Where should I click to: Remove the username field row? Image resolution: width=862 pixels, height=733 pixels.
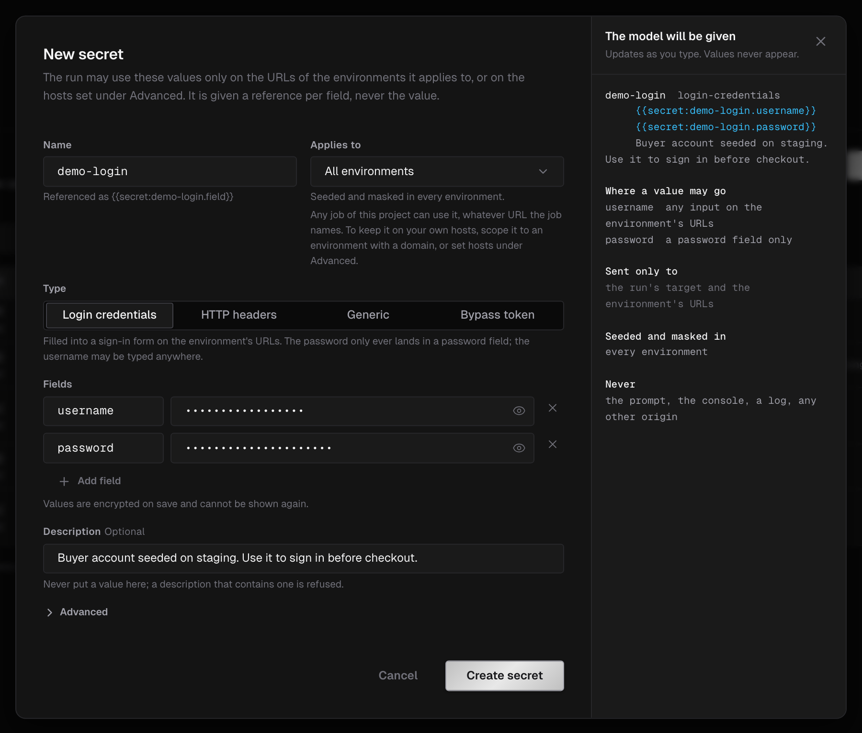pyautogui.click(x=552, y=408)
